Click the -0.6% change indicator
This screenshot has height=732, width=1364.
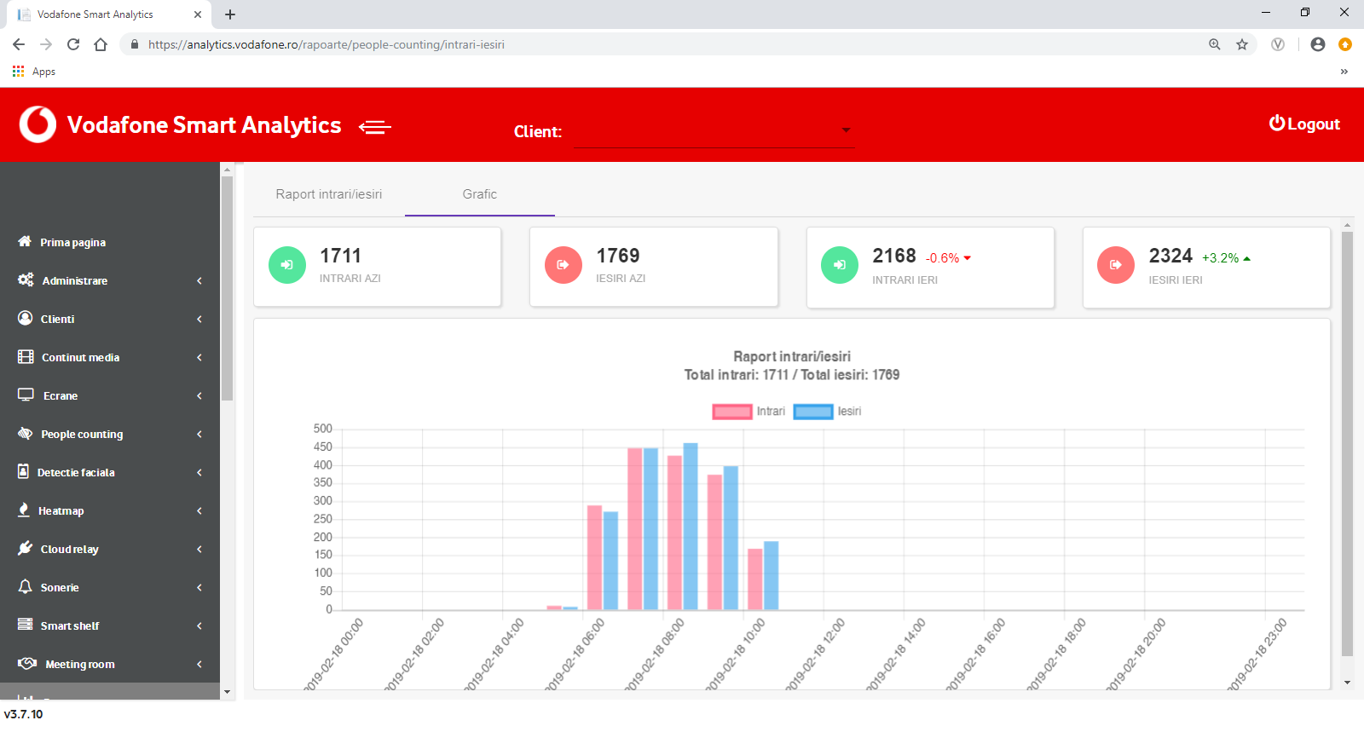coord(949,258)
